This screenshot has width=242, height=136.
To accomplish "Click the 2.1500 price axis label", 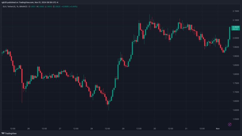I will pyautogui.click(x=235, y=11).
